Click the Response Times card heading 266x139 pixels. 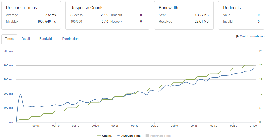[22, 8]
